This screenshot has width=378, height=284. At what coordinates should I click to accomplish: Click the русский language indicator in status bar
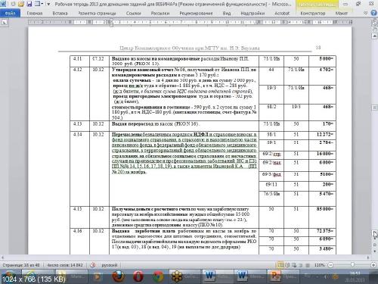click(110, 265)
